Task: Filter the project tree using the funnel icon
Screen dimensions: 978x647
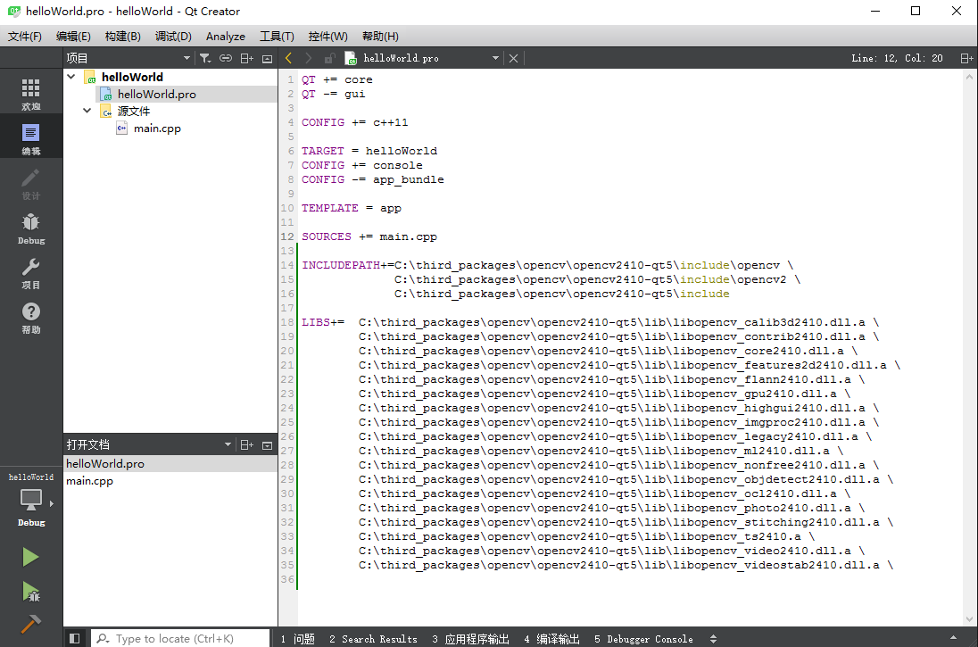Action: coord(205,58)
